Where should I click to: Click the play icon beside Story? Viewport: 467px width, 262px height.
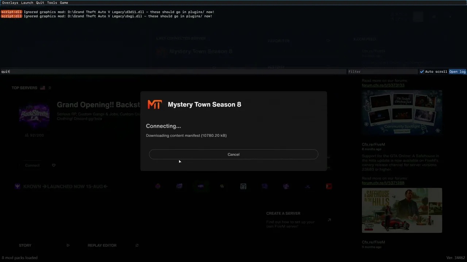click(x=68, y=245)
